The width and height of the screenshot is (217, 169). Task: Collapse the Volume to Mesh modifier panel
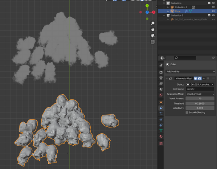(167, 78)
